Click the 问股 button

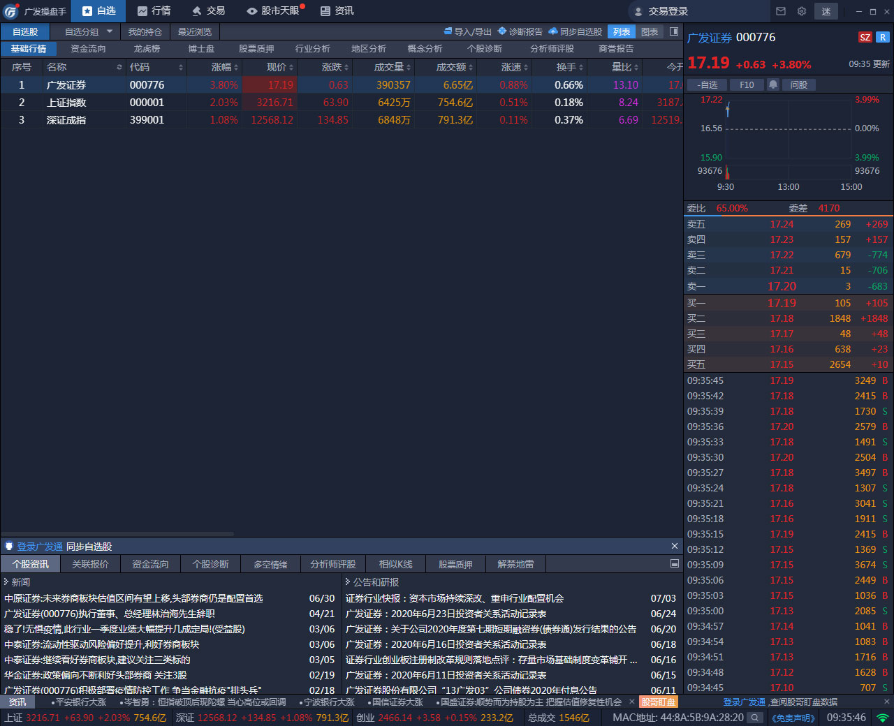coord(799,84)
